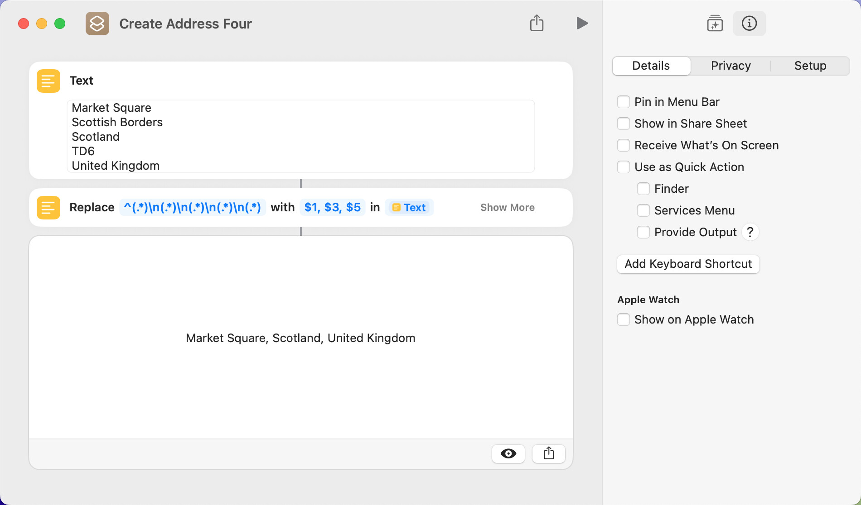This screenshot has width=861, height=505.
Task: Expand Replace action with Show More
Action: [x=508, y=208]
